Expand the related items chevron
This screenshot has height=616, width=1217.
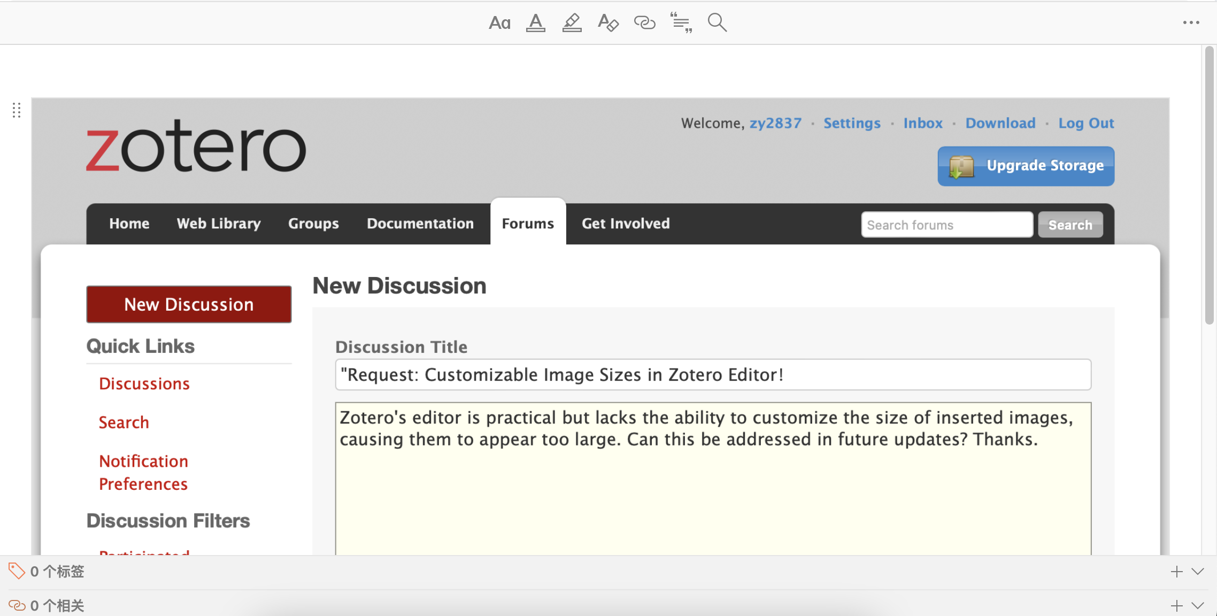[1198, 606]
